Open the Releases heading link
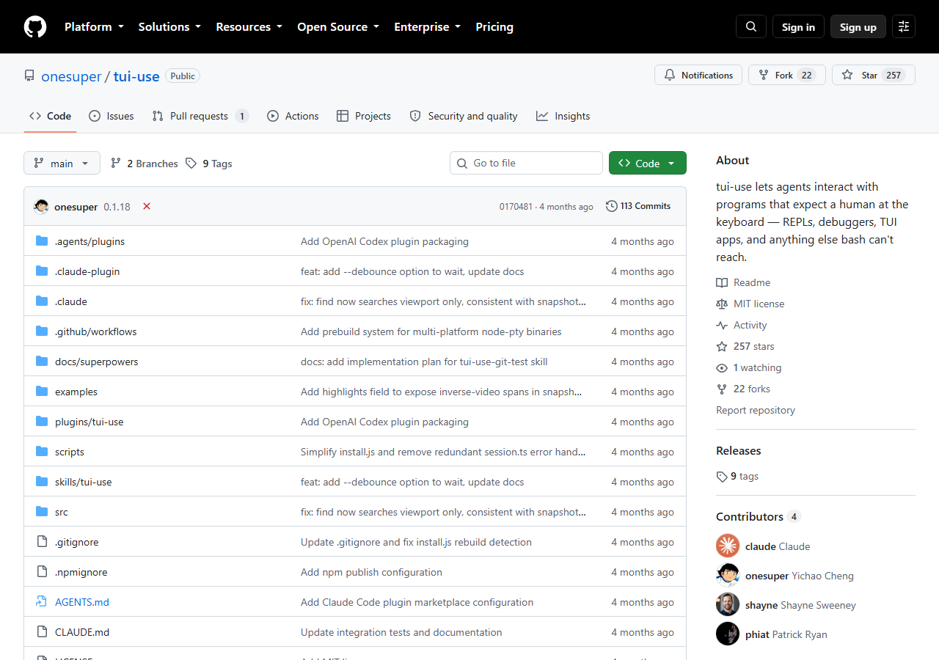The image size is (939, 660). (x=739, y=450)
